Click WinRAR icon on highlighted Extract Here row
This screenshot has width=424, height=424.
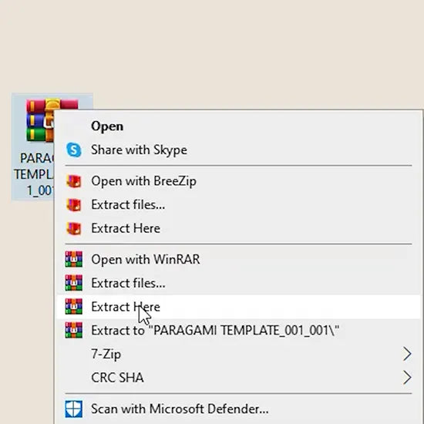pos(74,306)
